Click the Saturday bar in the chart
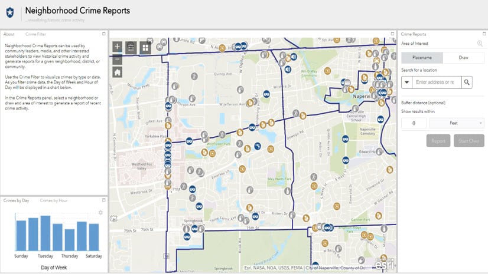This screenshot has height=274, width=488. (x=94, y=237)
